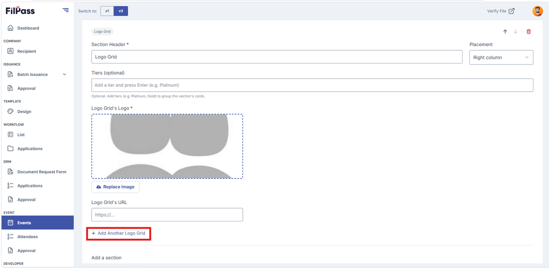Click the Logo Grid section tag
Image resolution: width=549 pixels, height=268 pixels.
click(x=102, y=32)
